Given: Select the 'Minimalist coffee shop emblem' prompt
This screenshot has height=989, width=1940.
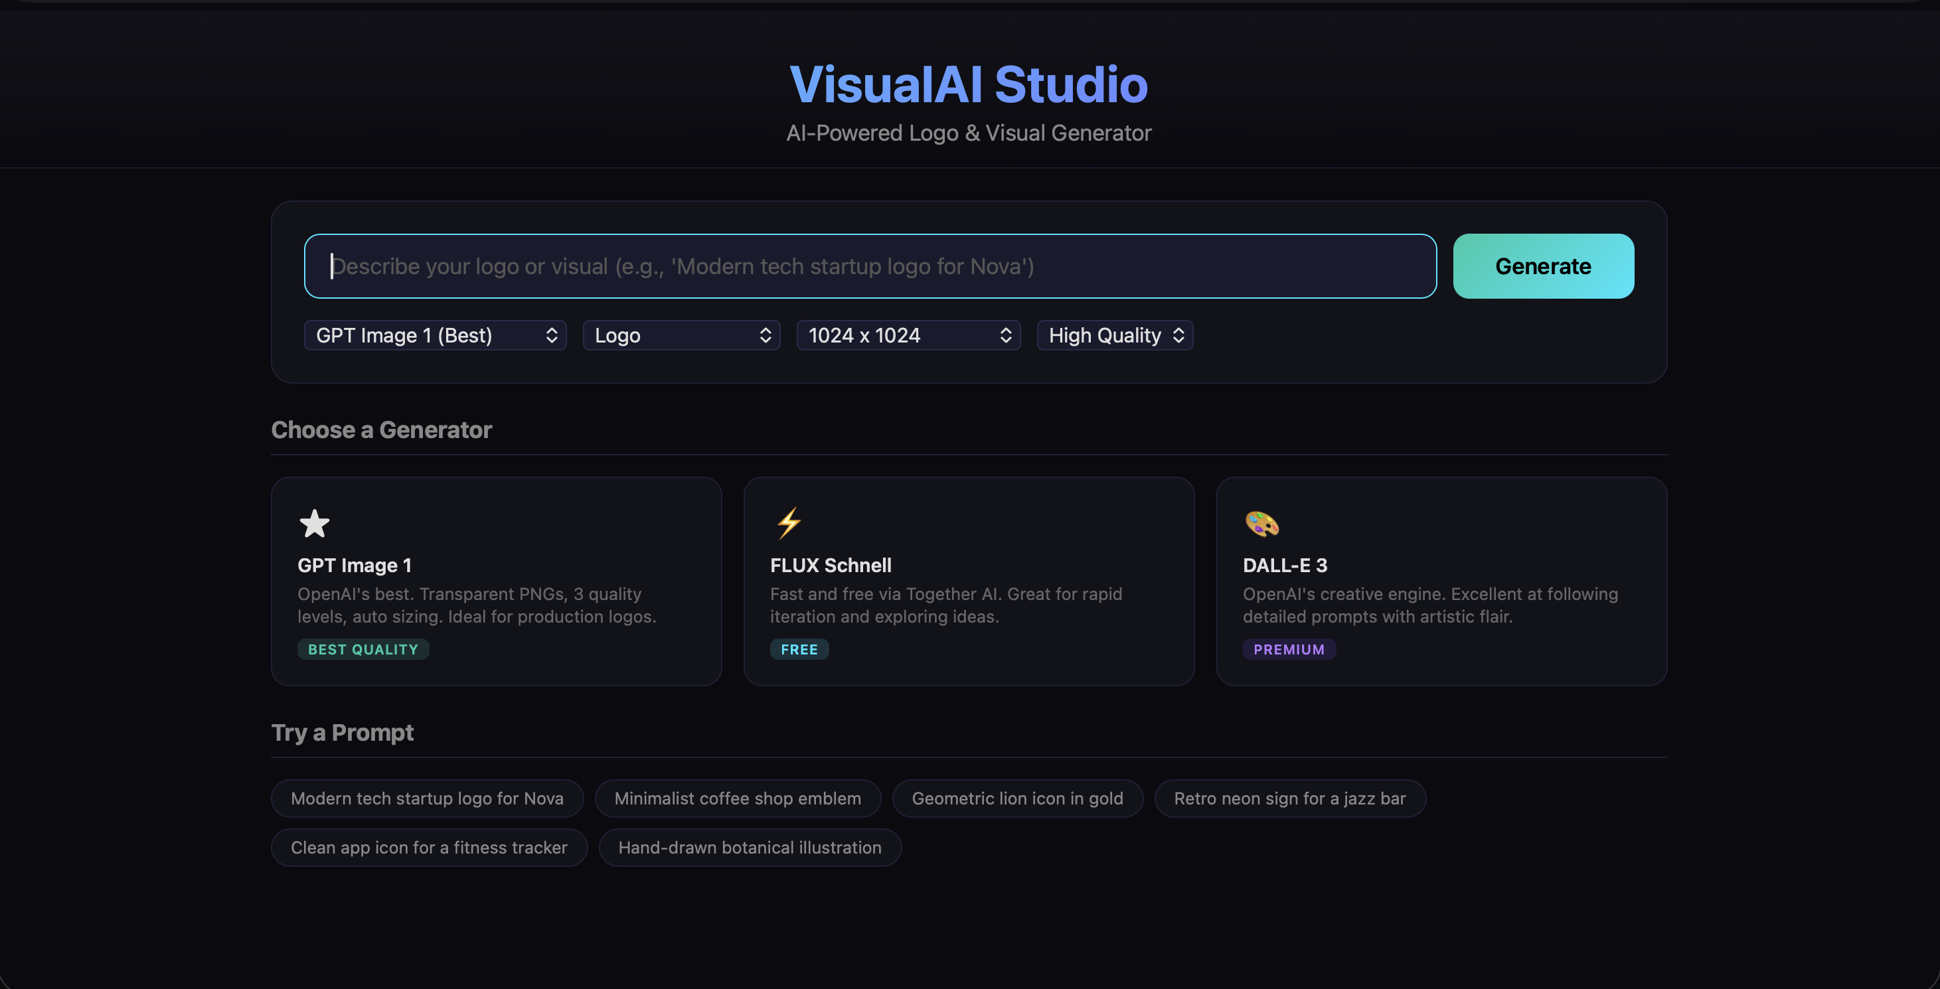Looking at the screenshot, I should (737, 799).
